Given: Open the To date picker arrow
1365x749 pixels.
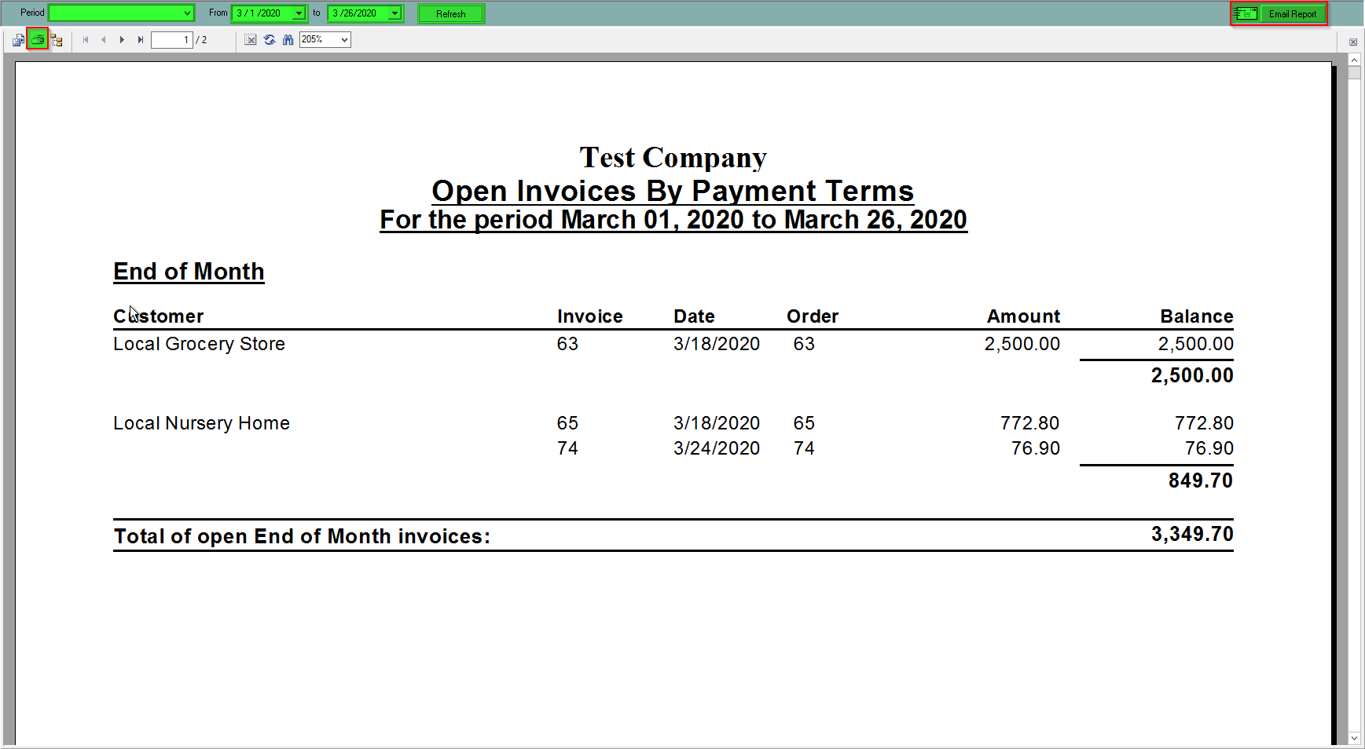Looking at the screenshot, I should pos(394,13).
